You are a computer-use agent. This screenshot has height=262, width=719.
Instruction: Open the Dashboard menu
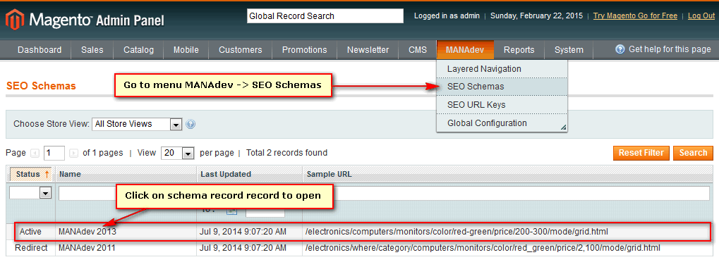pyautogui.click(x=40, y=50)
